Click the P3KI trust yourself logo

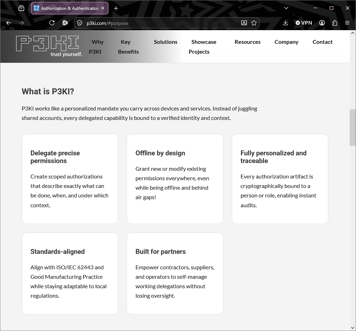tap(49, 46)
